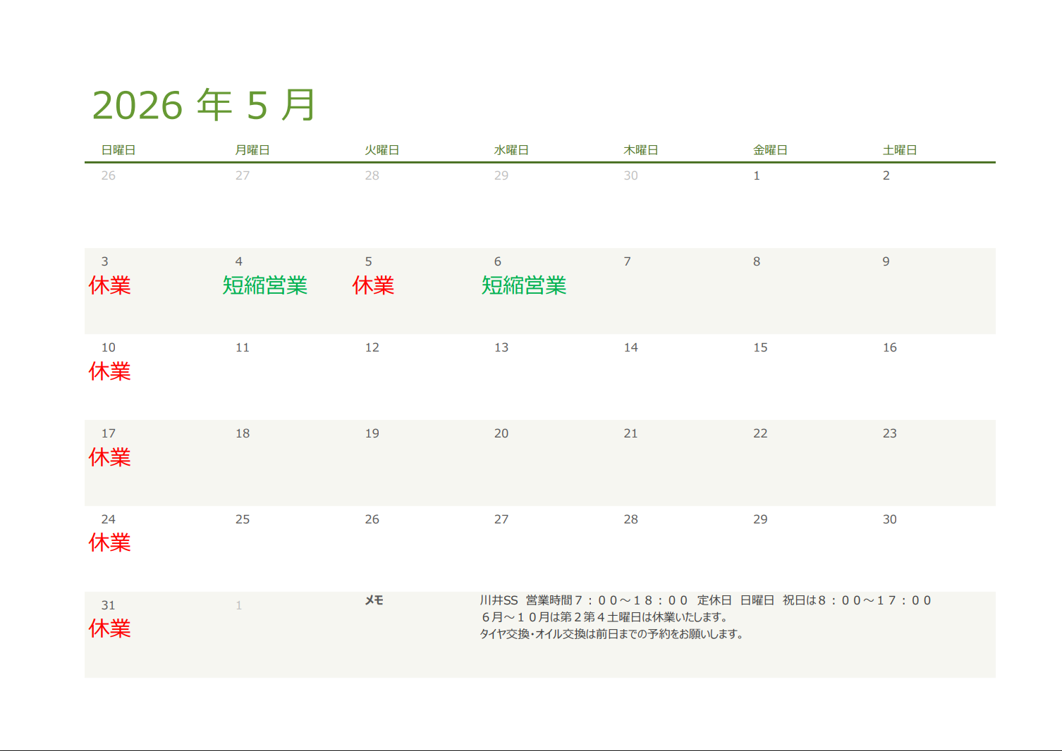1062x751 pixels.
Task: Select the 日曜日 column header
Action: [x=118, y=150]
